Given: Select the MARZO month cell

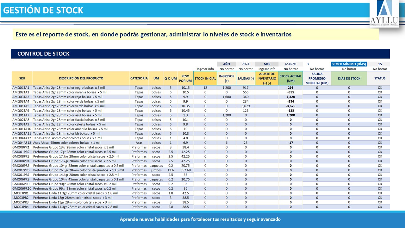Looking at the screenshot, I should pyautogui.click(x=290, y=64).
